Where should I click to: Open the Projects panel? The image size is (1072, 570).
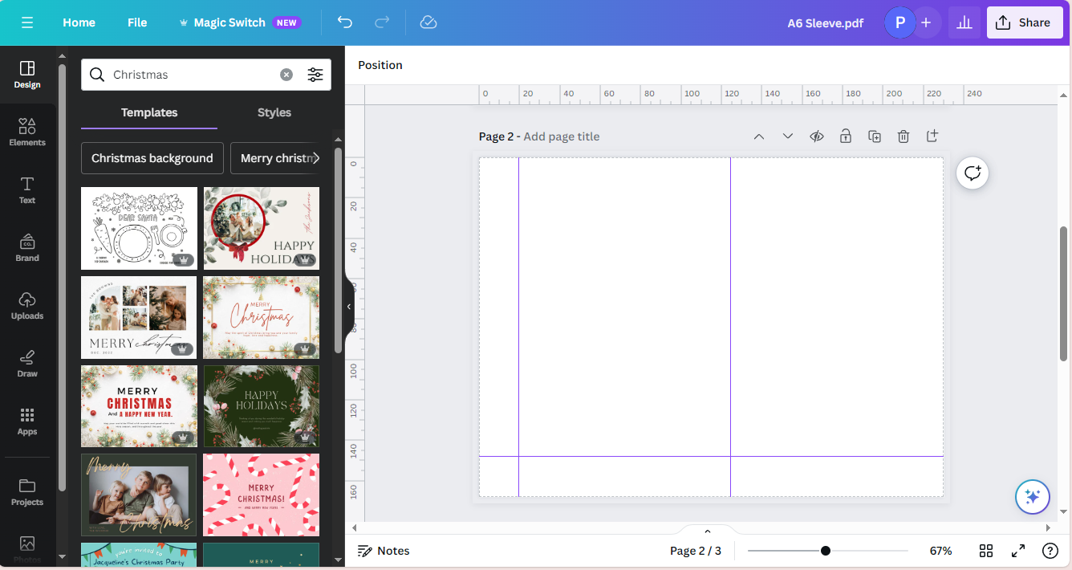[27, 491]
